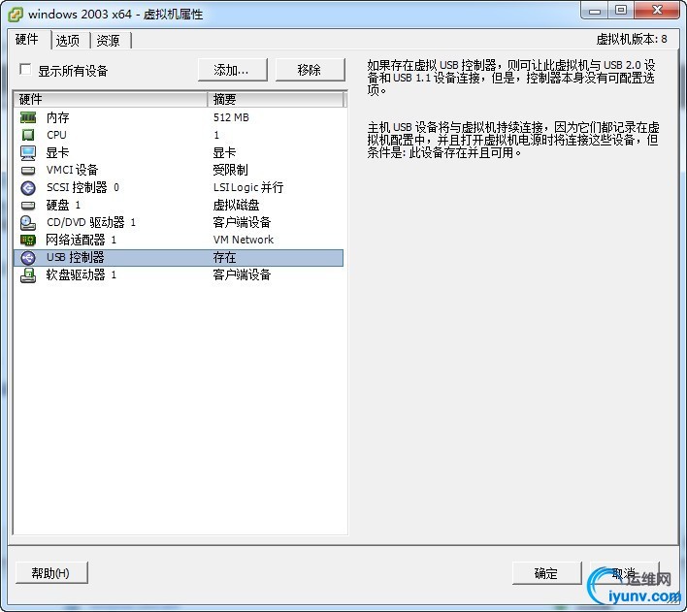Screen dimensions: 687x612
Task: Select the USB 控制器 row label
Action: point(76,257)
